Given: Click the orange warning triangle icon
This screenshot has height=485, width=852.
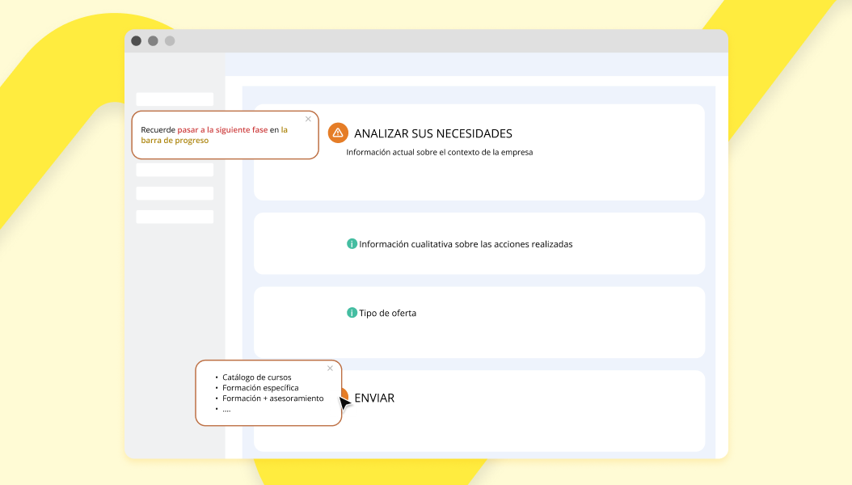Looking at the screenshot, I should [x=338, y=133].
